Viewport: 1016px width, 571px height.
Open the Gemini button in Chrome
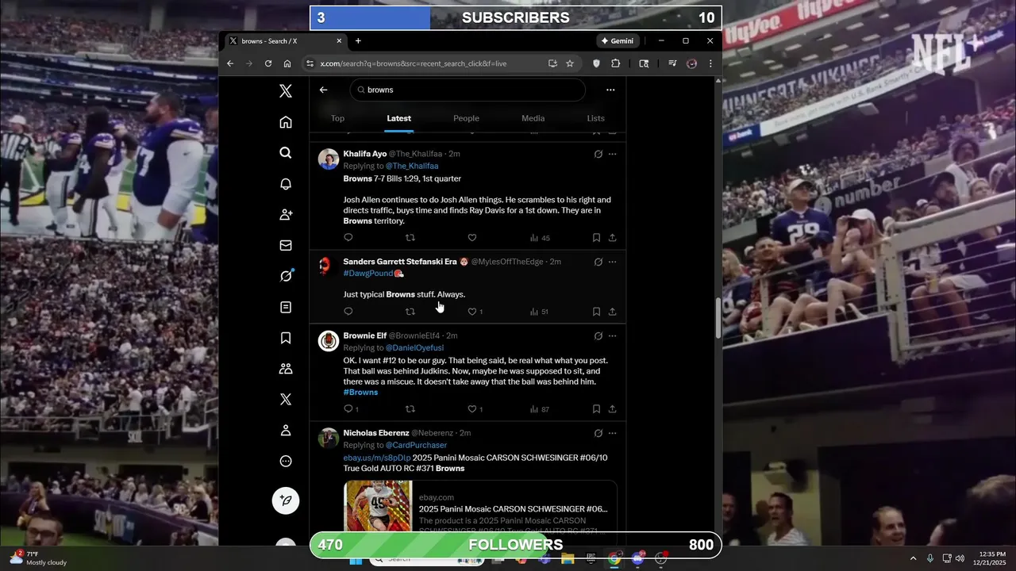coord(618,40)
